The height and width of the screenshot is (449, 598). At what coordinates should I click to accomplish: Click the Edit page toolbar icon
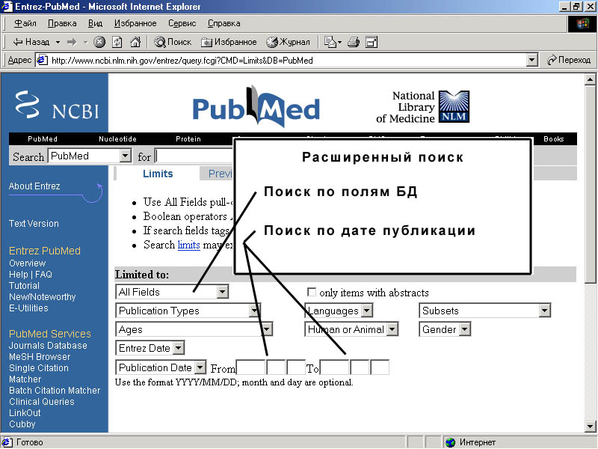[371, 42]
